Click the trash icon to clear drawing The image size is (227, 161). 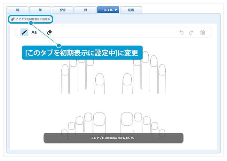click(x=202, y=32)
